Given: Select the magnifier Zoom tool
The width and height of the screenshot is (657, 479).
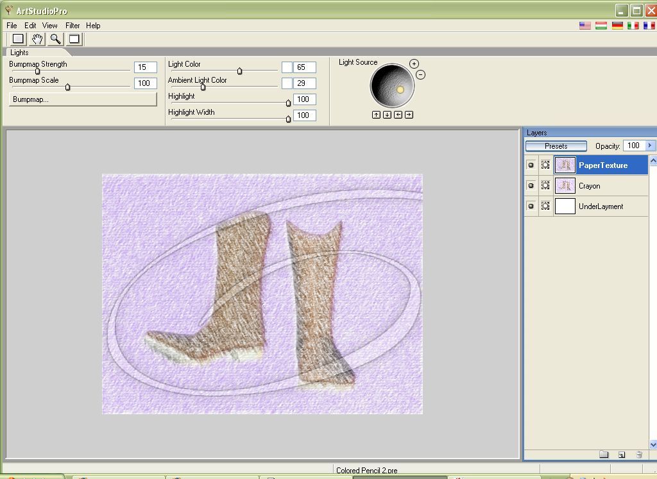Looking at the screenshot, I should (x=55, y=38).
